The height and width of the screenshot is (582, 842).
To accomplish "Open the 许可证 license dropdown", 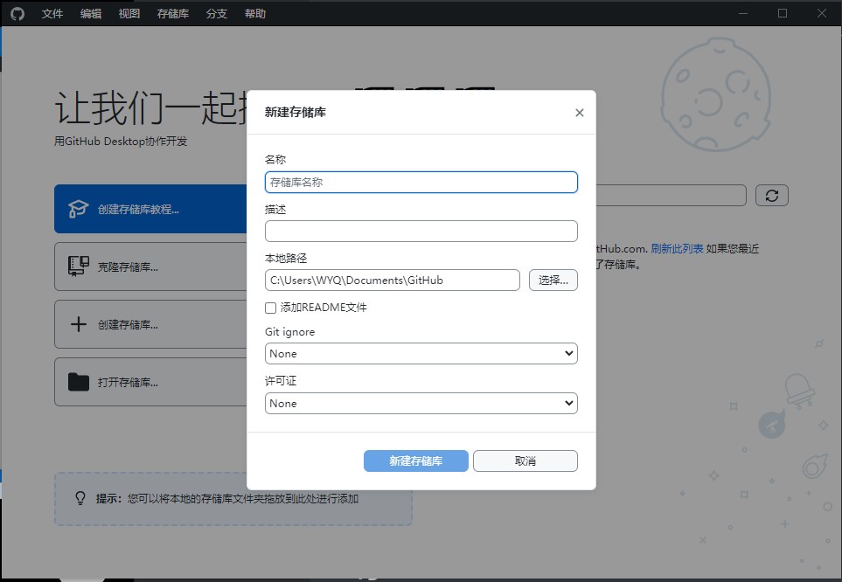I will tap(421, 404).
